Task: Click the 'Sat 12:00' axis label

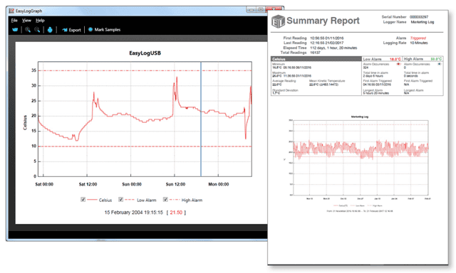Action: tap(88, 184)
